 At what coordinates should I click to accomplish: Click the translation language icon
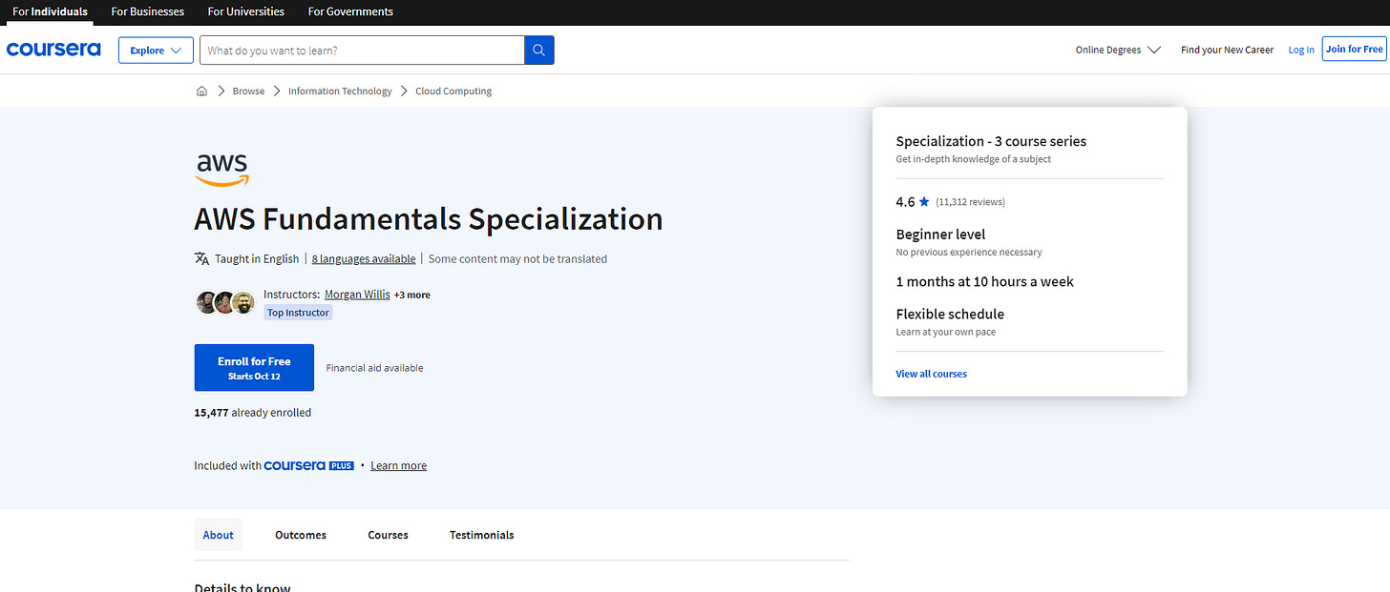coord(201,258)
